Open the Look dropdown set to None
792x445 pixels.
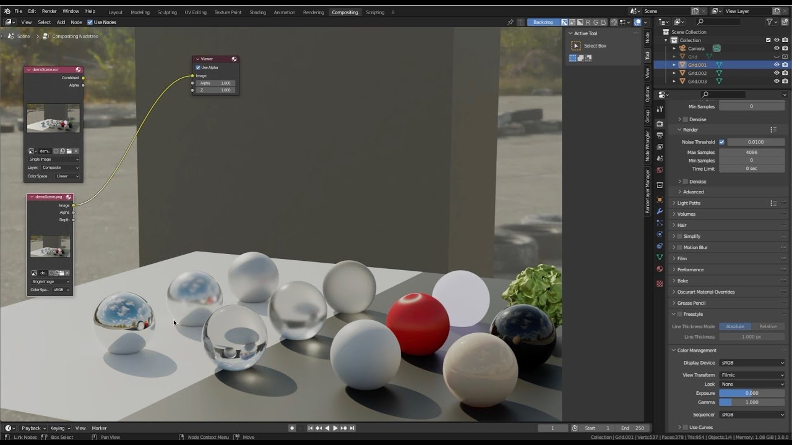[752, 384]
